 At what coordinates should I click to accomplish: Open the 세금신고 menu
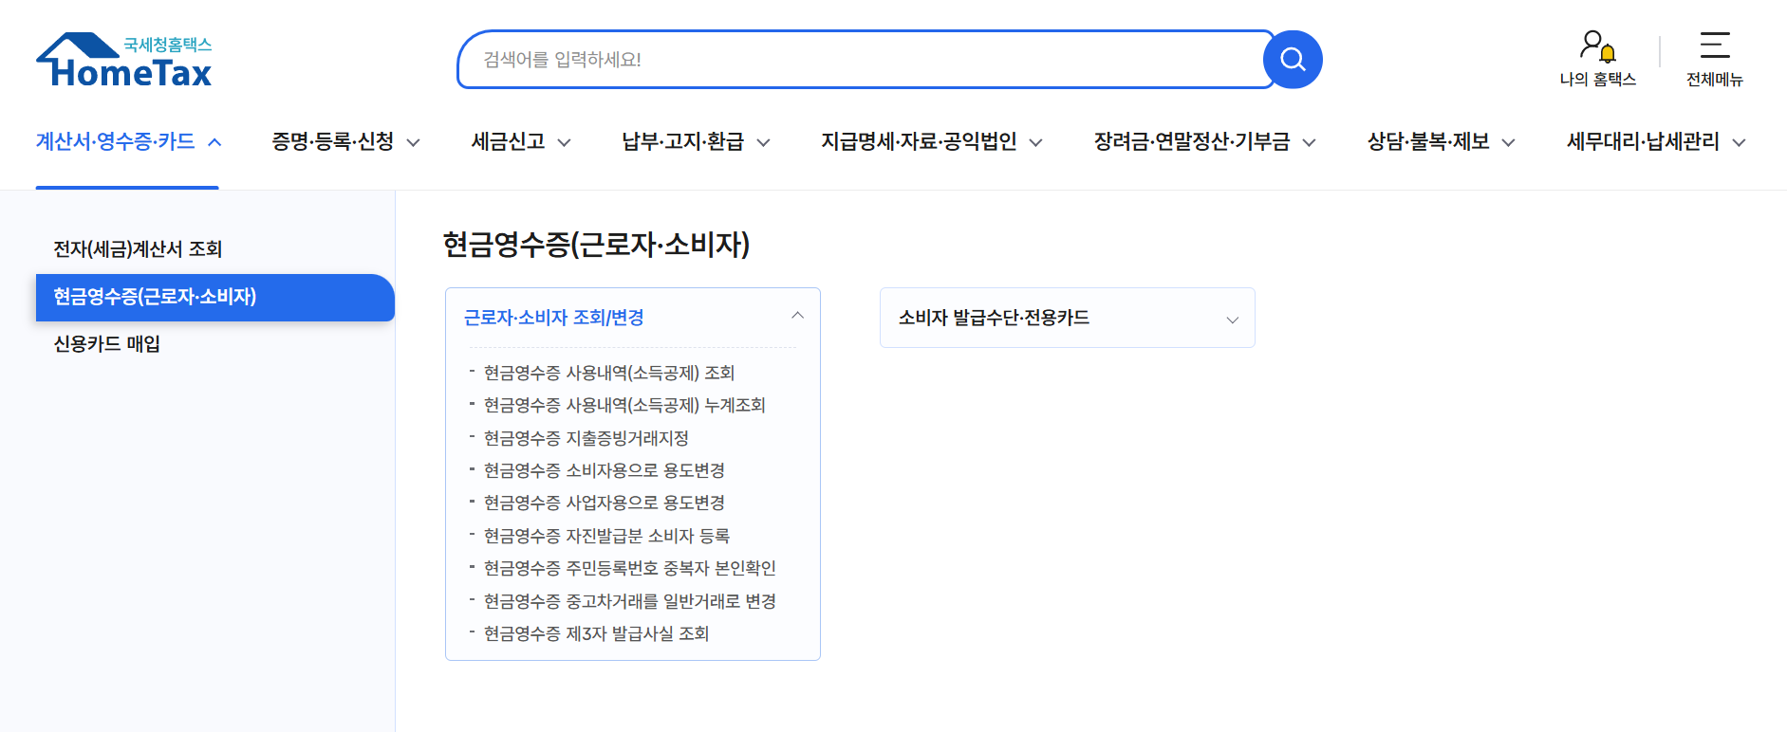(x=521, y=142)
